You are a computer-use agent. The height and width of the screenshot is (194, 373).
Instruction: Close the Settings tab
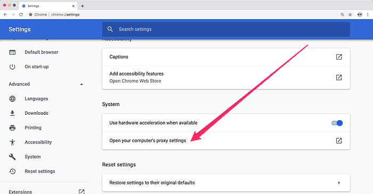(x=74, y=6)
